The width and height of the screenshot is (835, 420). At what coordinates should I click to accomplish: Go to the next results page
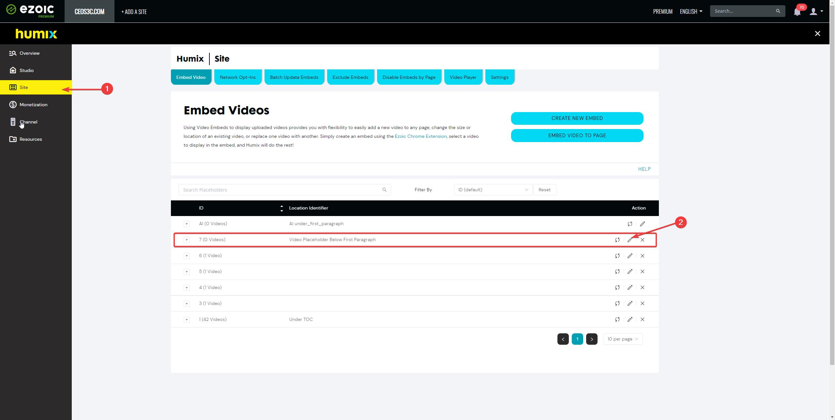[x=591, y=339]
